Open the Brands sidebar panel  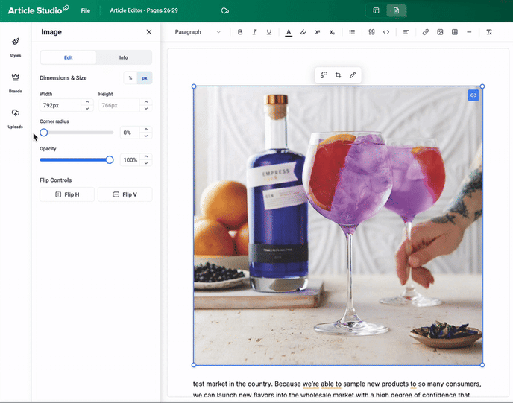(x=15, y=82)
